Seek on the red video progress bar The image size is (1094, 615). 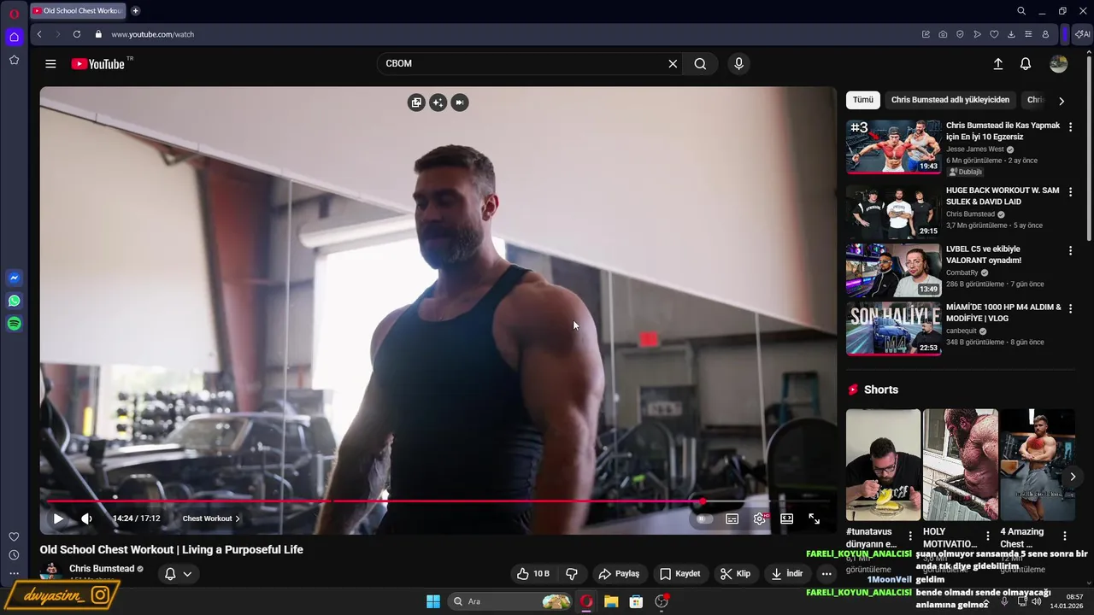438,501
